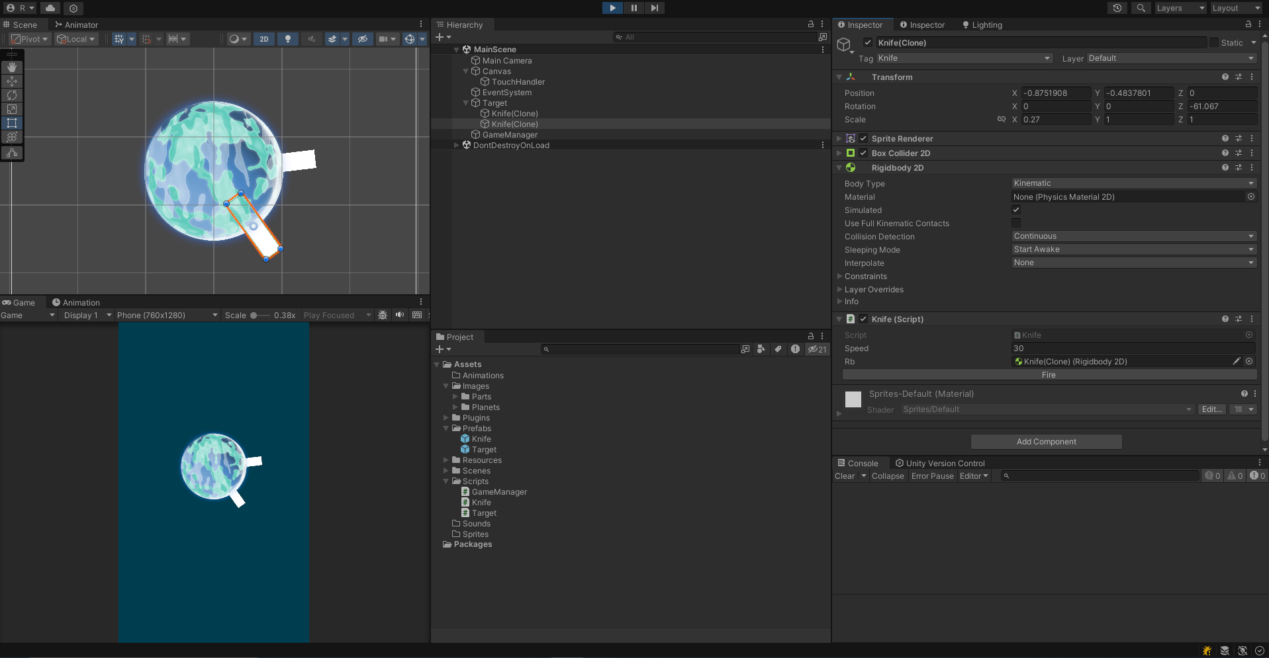This screenshot has height=658, width=1269.
Task: Open the Collision Detection dropdown
Action: tap(1133, 236)
